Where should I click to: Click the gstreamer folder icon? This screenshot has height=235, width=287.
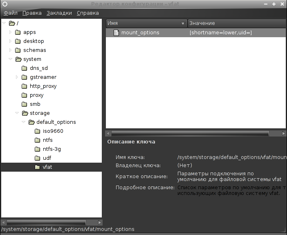[25, 77]
